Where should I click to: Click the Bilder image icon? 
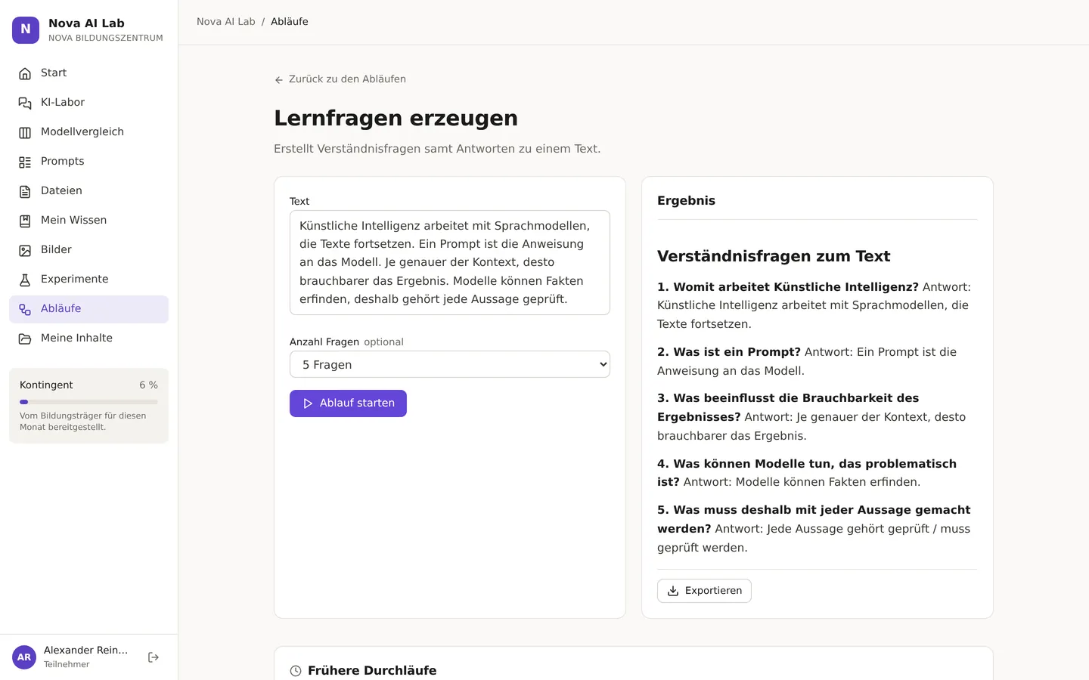tap(25, 250)
